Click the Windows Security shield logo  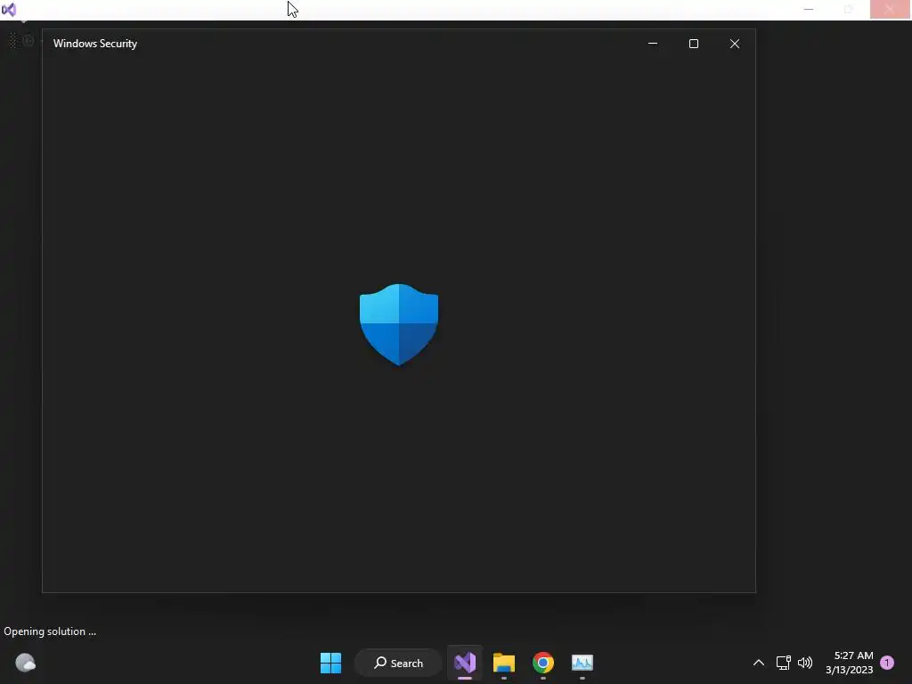click(398, 324)
